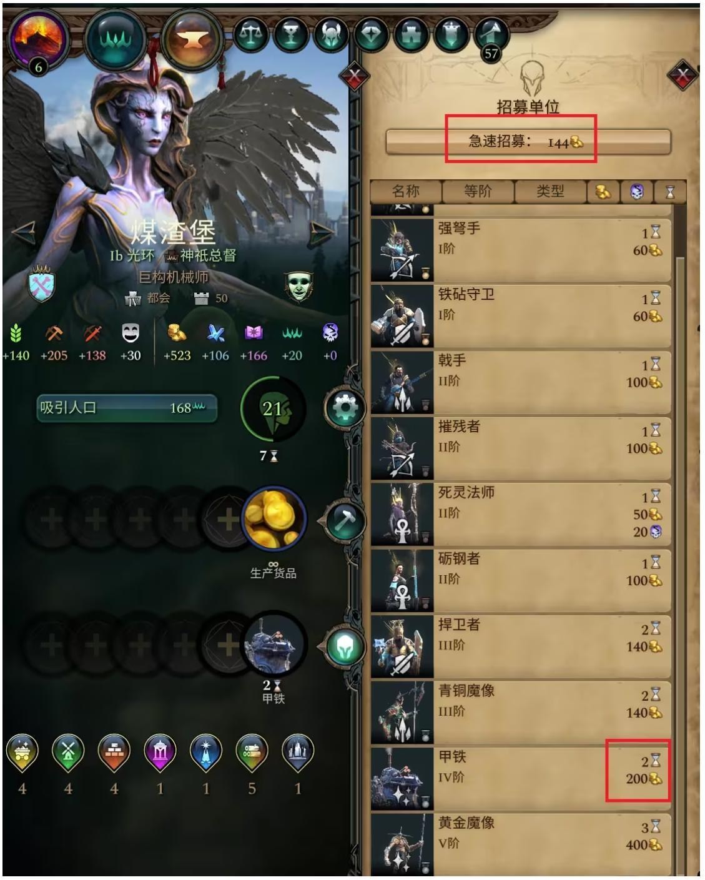Image resolution: width=705 pixels, height=880 pixels.
Task: Select the helmet recruitment queue button
Action: [345, 647]
